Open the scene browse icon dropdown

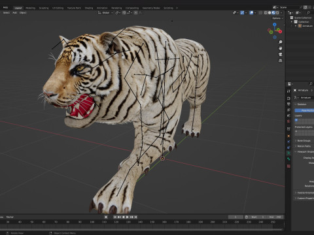pyautogui.click(x=275, y=7)
